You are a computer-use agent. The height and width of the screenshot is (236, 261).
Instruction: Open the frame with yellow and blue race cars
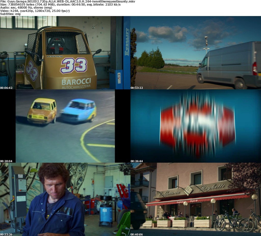[x=65, y=126]
